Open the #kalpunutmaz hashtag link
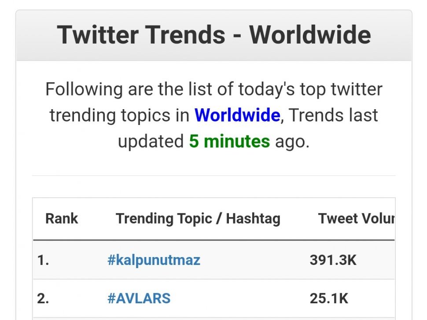Screen dimensions: 427x320 (154, 260)
